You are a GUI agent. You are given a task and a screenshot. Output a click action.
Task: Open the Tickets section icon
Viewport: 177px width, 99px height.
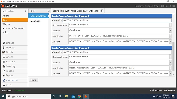(x=4, y=52)
